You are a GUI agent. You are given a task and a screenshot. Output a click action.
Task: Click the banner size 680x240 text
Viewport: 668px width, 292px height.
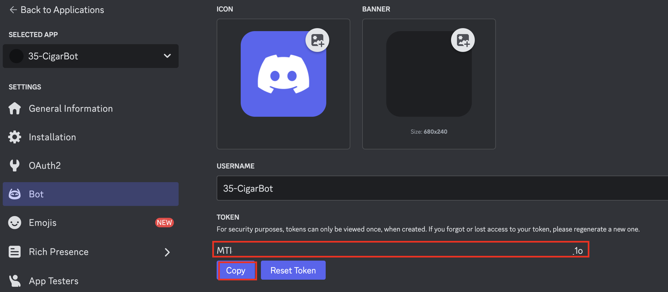(429, 132)
